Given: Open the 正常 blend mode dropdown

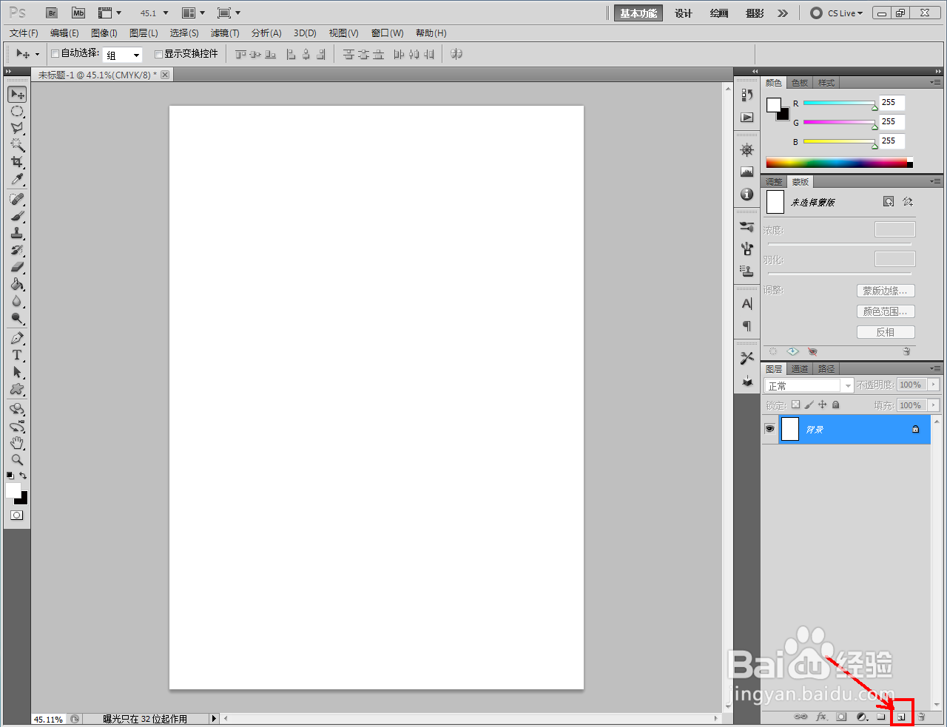Looking at the screenshot, I should 809,385.
